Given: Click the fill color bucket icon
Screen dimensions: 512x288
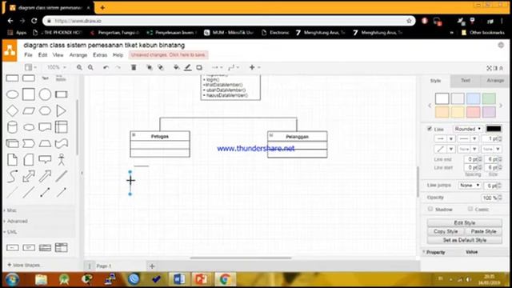Looking at the screenshot, I should (176, 67).
